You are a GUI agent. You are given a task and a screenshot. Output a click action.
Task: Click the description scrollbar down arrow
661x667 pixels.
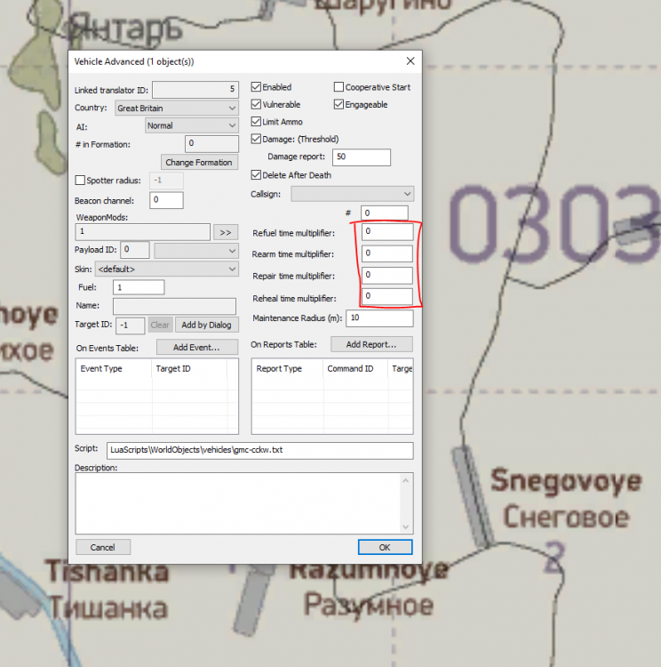point(407,526)
